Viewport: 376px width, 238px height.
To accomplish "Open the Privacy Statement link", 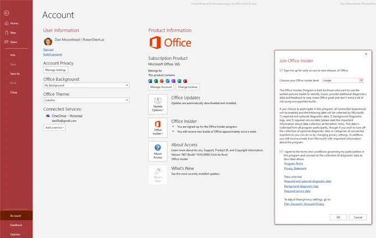I will 295,168.
